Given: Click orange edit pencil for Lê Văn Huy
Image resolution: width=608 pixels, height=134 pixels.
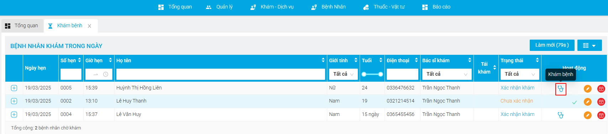Looking at the screenshot, I should click(x=588, y=115).
